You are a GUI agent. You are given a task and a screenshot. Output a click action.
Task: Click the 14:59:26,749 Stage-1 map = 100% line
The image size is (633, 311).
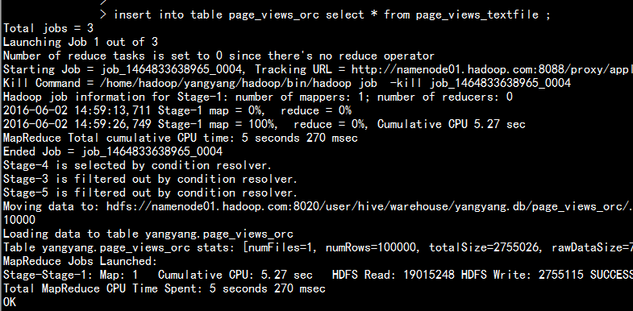[x=264, y=124]
